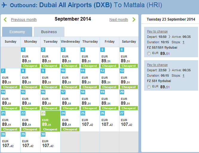Select radio for FZ 551 flydubai flight

(149, 87)
